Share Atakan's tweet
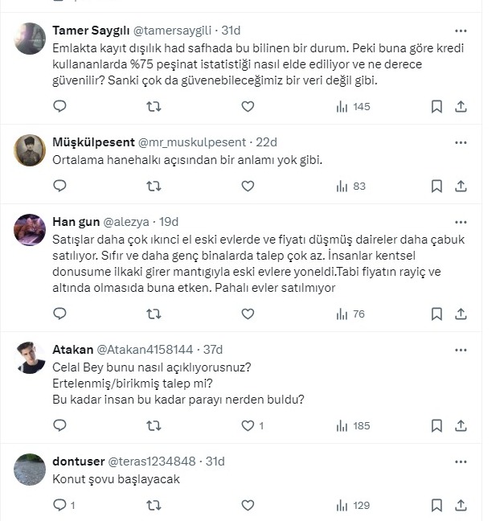Screen dimensions: 496x521 pos(461,425)
